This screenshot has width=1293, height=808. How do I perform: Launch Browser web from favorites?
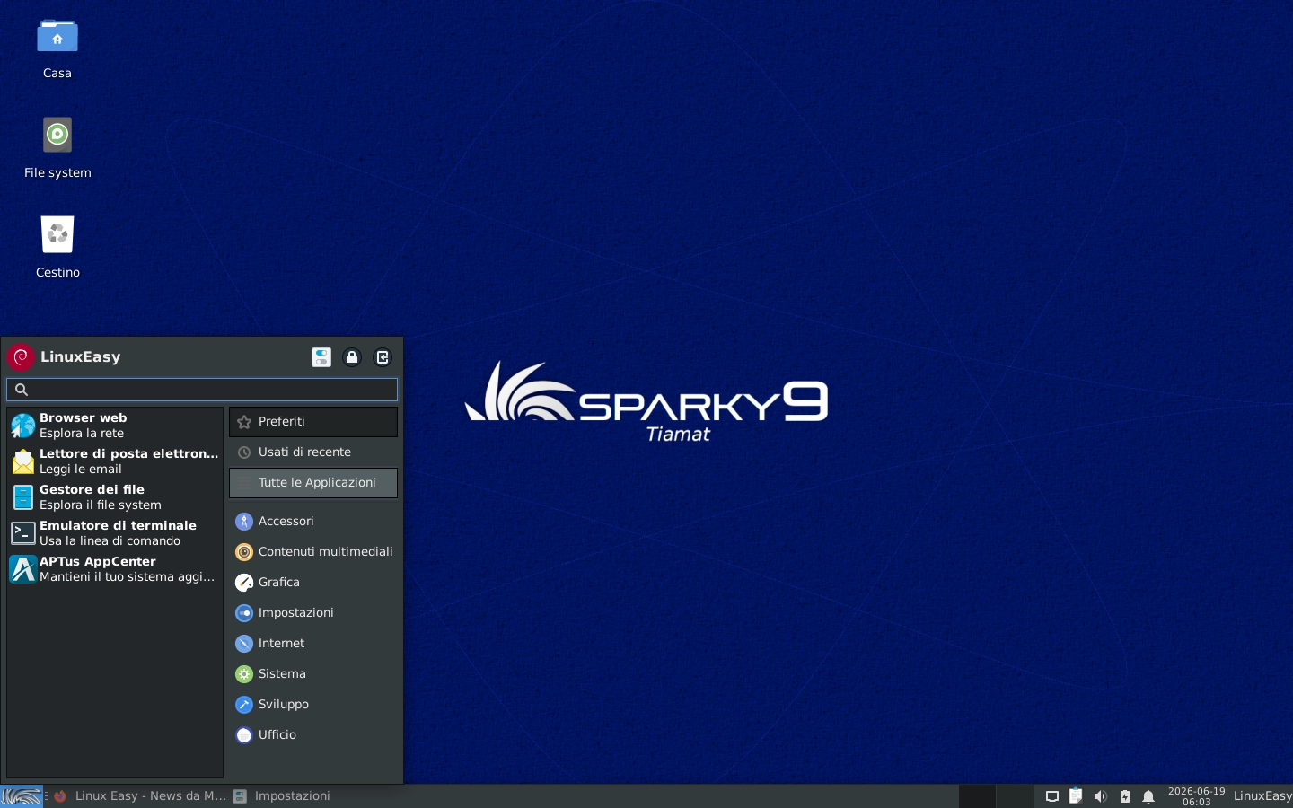(x=114, y=426)
